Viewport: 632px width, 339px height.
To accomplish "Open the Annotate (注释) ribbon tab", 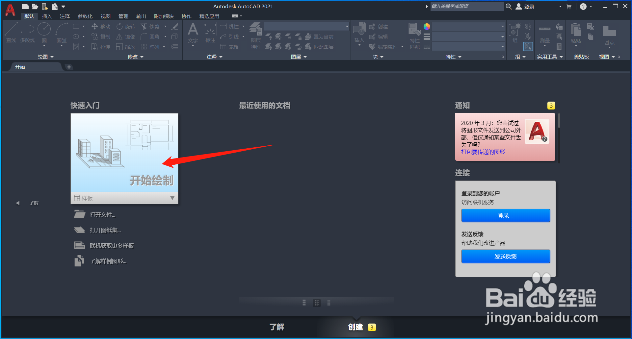I will click(65, 16).
